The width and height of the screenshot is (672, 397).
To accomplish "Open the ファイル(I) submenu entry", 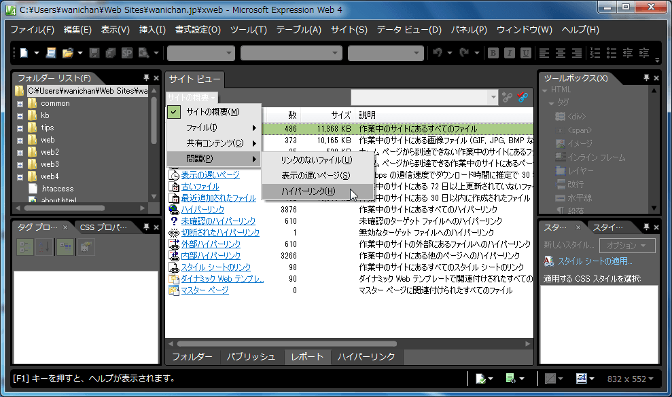I will (x=213, y=128).
